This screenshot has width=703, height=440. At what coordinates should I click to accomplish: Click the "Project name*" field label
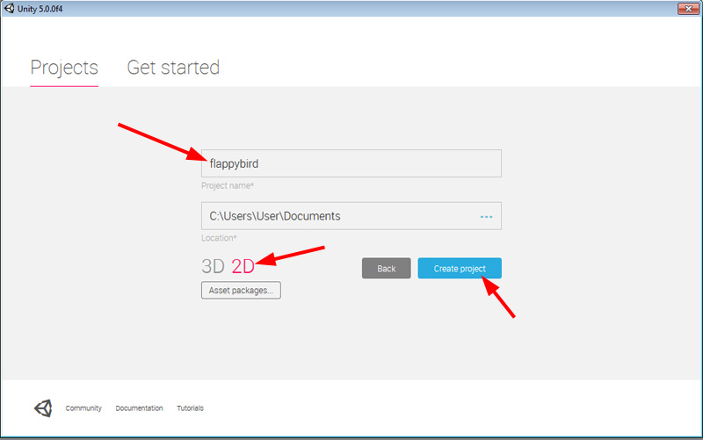228,185
